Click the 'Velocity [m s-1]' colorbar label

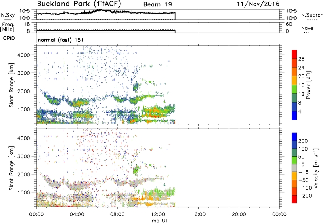[x=315, y=168]
